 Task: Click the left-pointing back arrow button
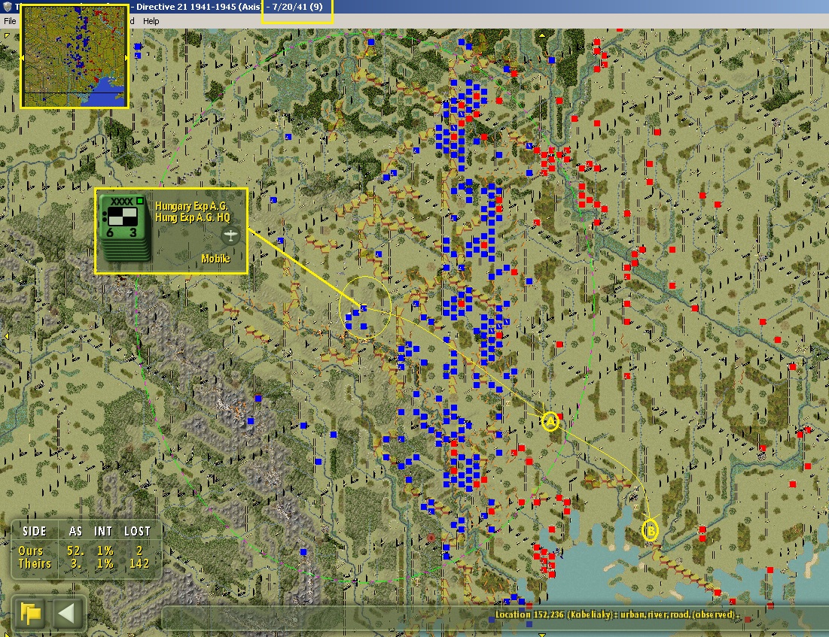tap(66, 613)
